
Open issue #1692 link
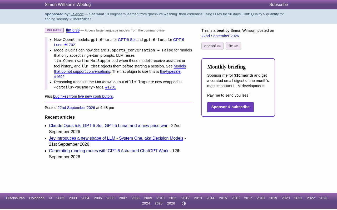[59, 77]
